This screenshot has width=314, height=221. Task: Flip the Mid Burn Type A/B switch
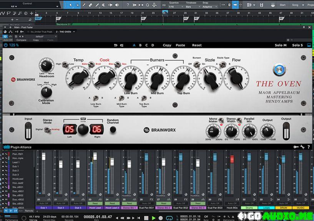(121, 98)
